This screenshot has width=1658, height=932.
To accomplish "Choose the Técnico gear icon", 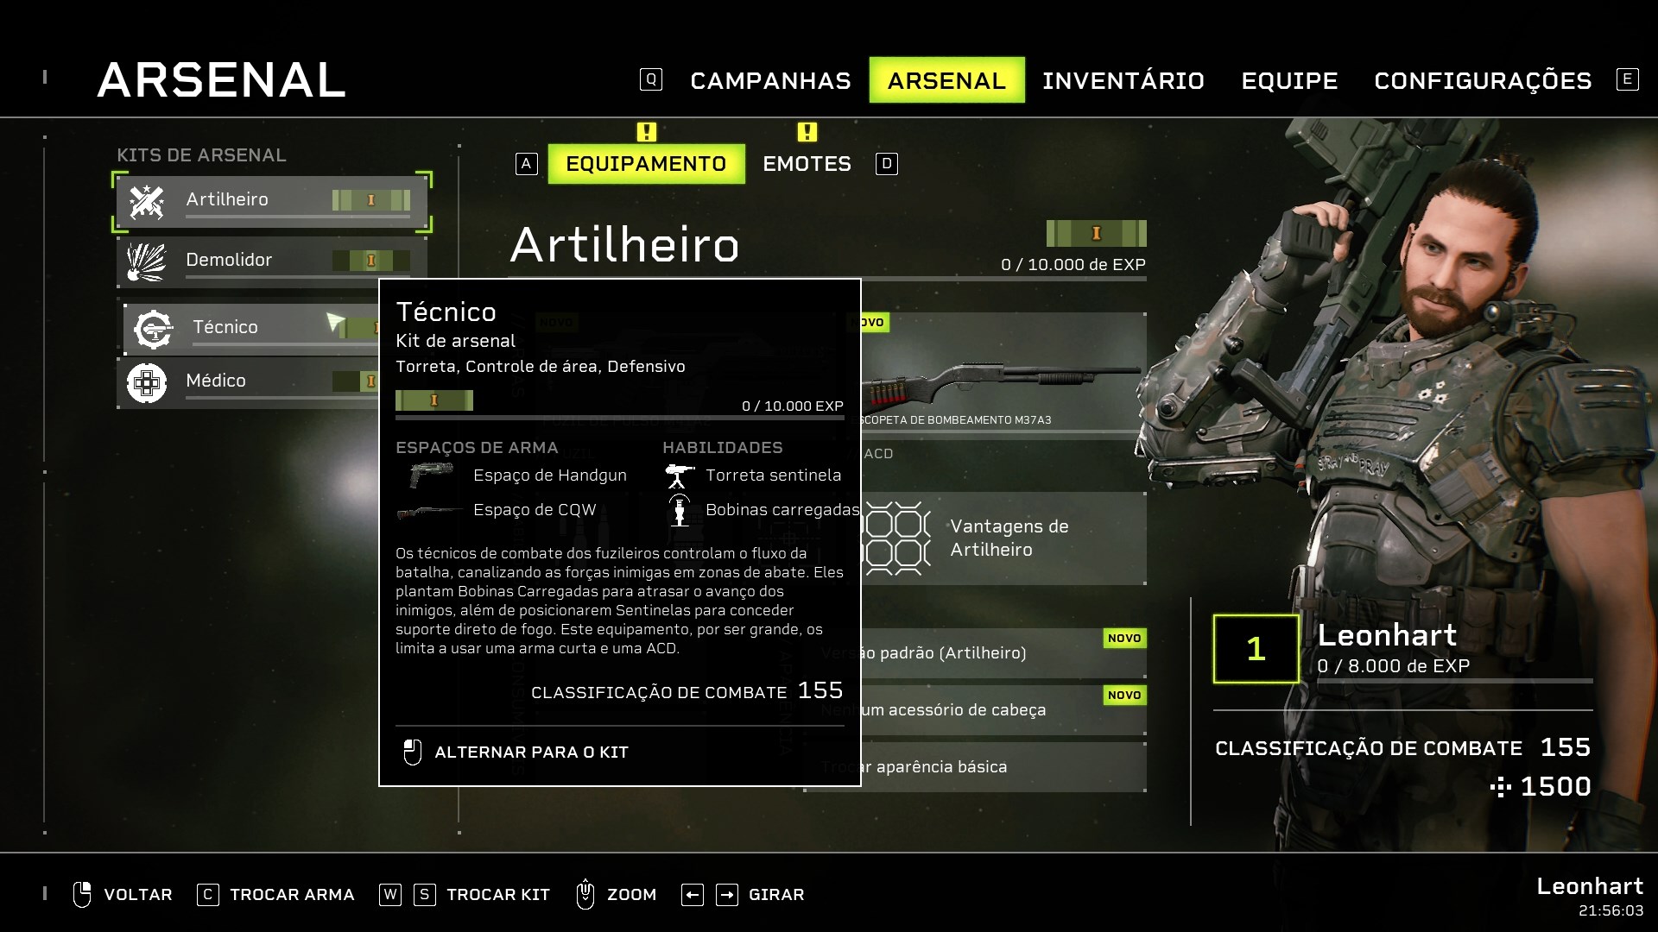I will 153,329.
